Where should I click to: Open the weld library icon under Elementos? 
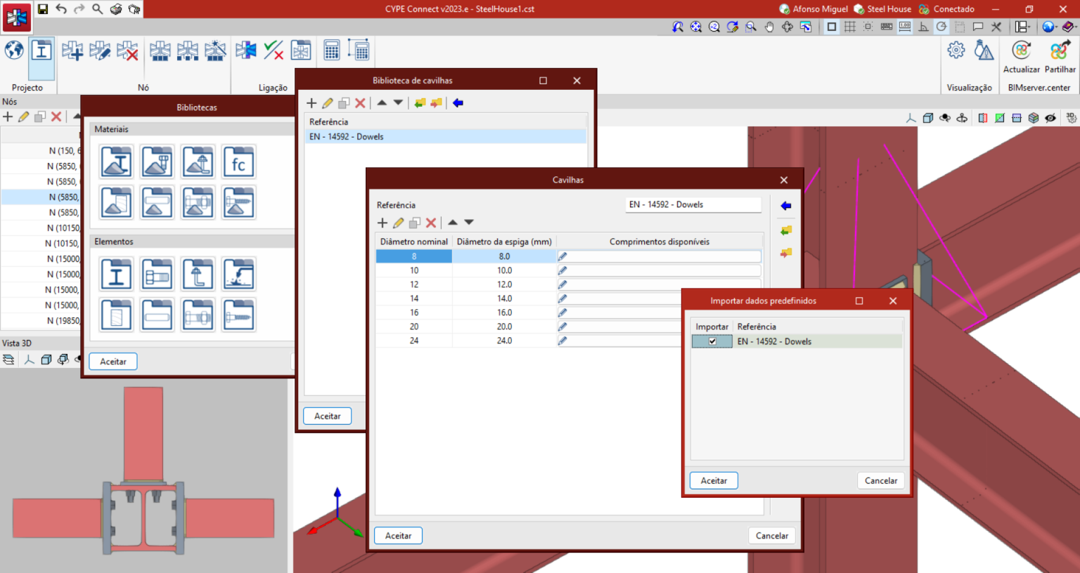(238, 274)
